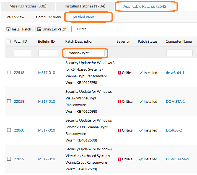
Task: Check the box for patch 22518
Action: pos(9,73)
